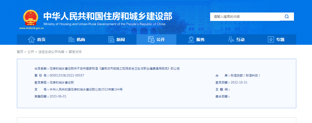
Task: Click the document title 住房和城乡建设部关于发布国家标准
Action: click(x=115, y=69)
